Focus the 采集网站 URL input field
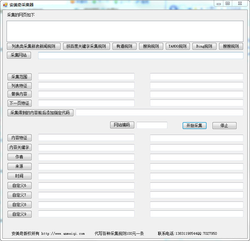The width and height of the screenshot is (250, 241). 140,55
